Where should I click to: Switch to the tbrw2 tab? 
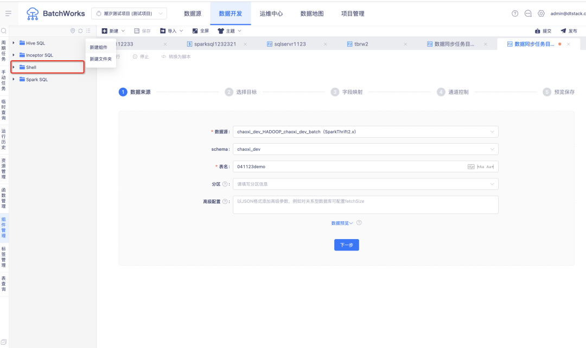[361, 44]
